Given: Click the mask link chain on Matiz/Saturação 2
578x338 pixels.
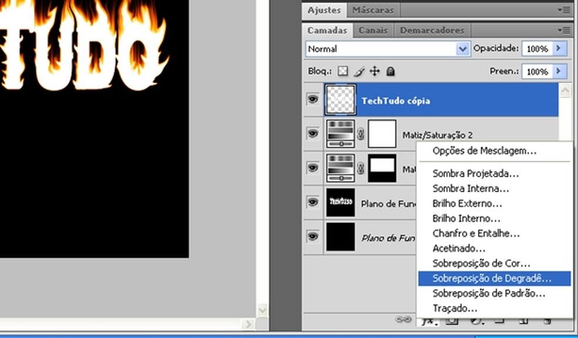Looking at the screenshot, I should [x=361, y=134].
